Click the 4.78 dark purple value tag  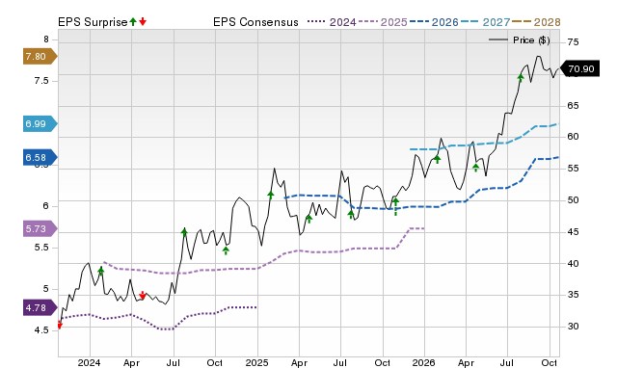click(x=40, y=307)
